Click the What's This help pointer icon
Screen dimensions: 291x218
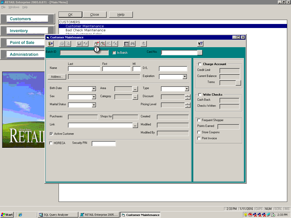click(200, 44)
